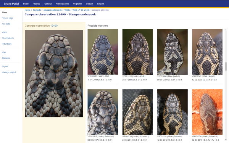Click the Visit 17-03-2020 breadcrumb
The image size is (229, 143).
81,10
